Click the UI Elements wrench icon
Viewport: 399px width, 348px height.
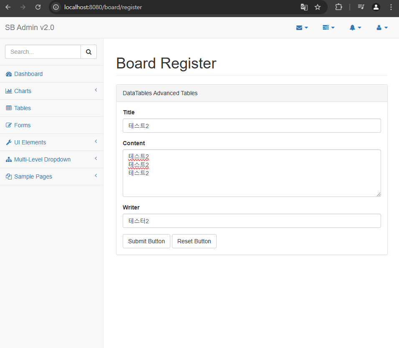click(9, 142)
